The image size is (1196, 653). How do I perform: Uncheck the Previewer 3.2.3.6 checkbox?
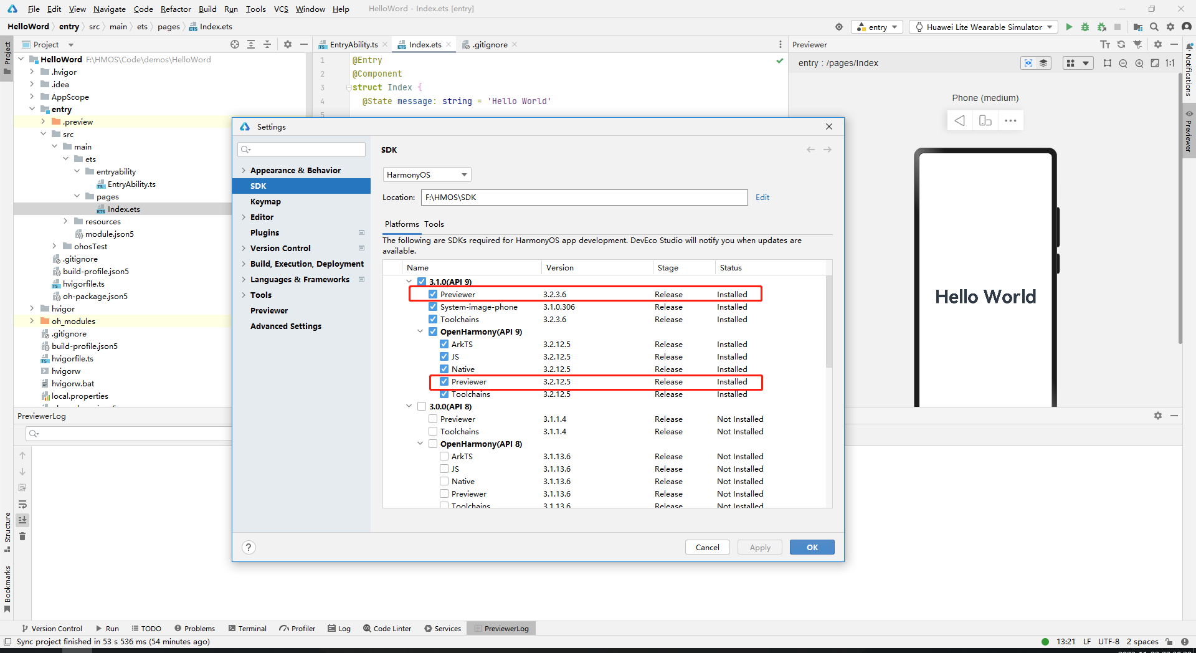pos(433,294)
